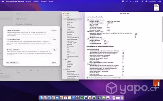Select Bluetooth in the Hardware list

pos(70,26)
